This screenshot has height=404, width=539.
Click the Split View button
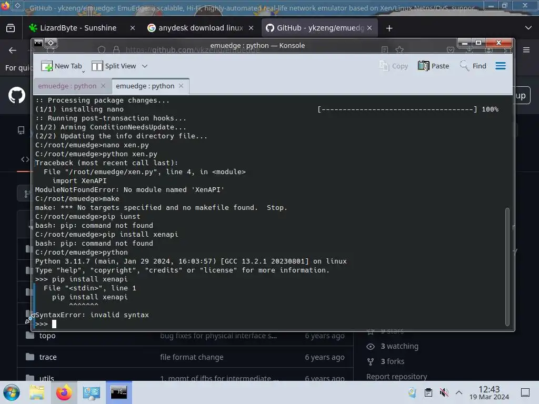[114, 66]
